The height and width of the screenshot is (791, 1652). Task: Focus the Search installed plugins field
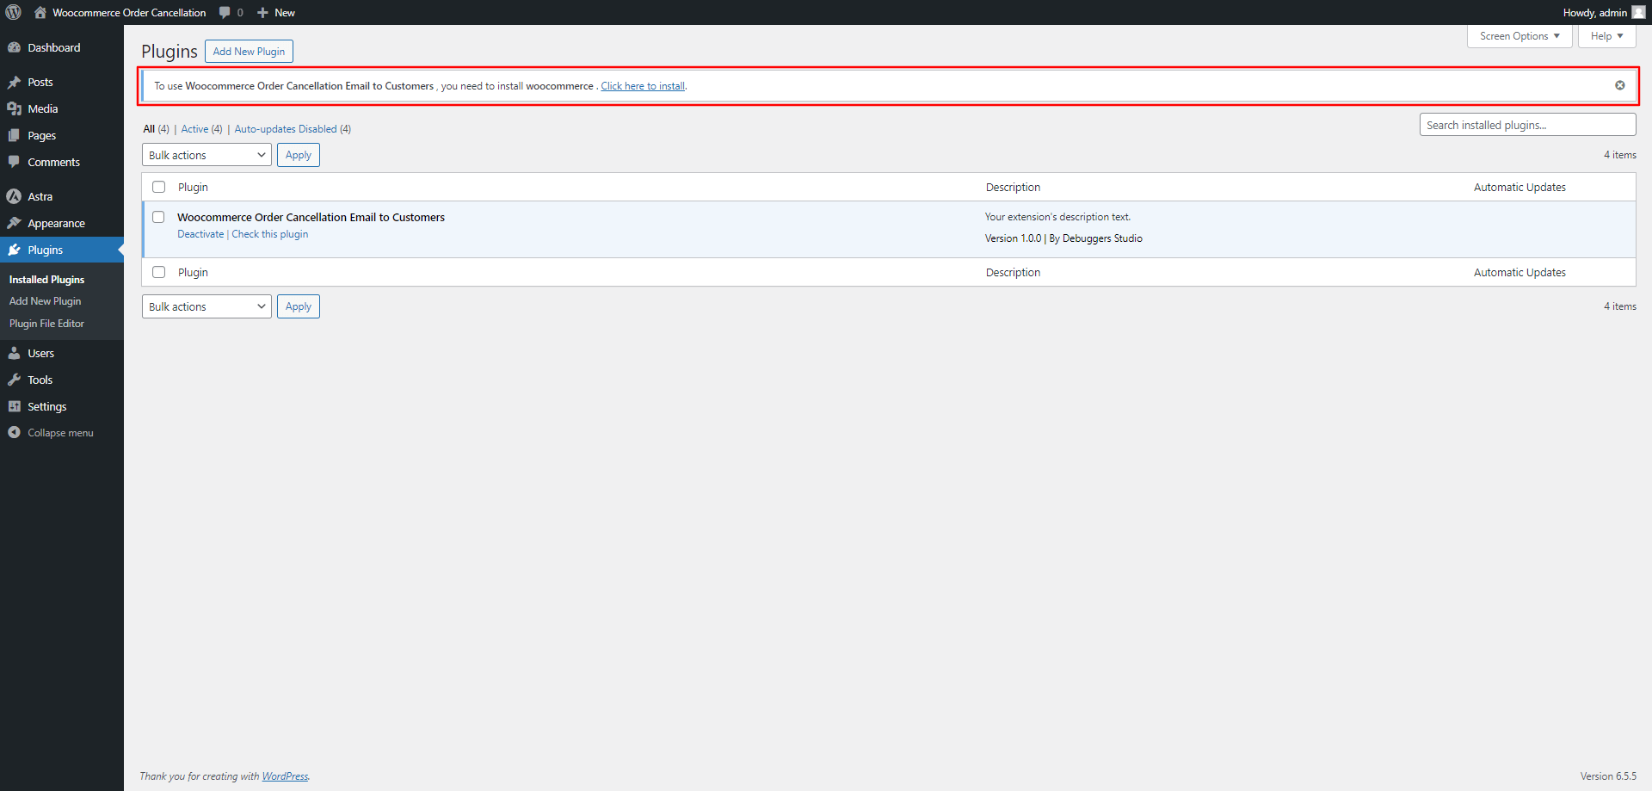point(1526,125)
